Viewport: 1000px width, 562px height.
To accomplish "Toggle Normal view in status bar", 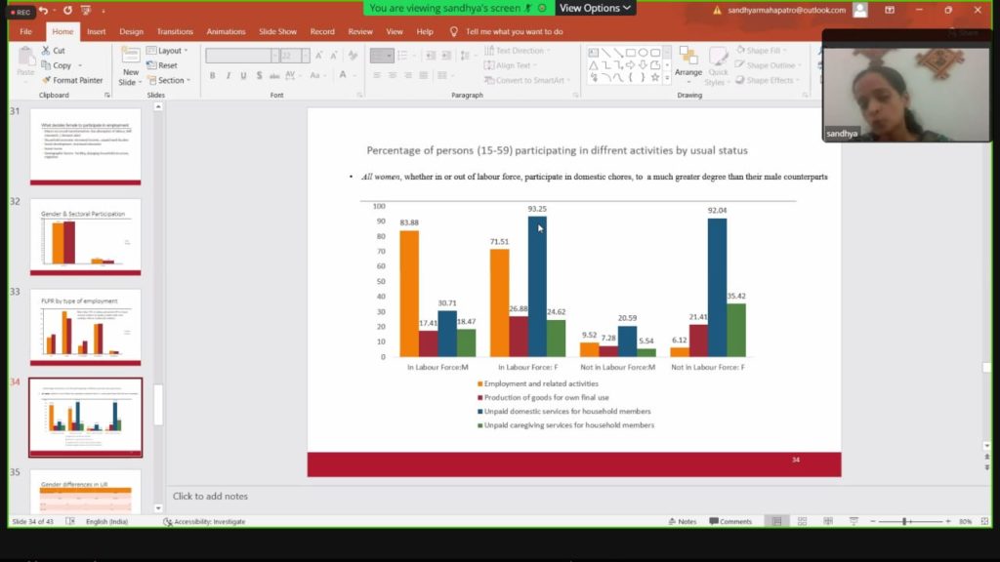I will point(774,522).
